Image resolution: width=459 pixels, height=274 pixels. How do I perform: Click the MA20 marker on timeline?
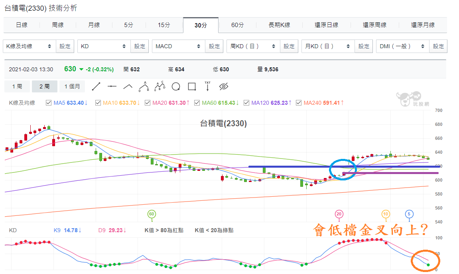[339, 214]
